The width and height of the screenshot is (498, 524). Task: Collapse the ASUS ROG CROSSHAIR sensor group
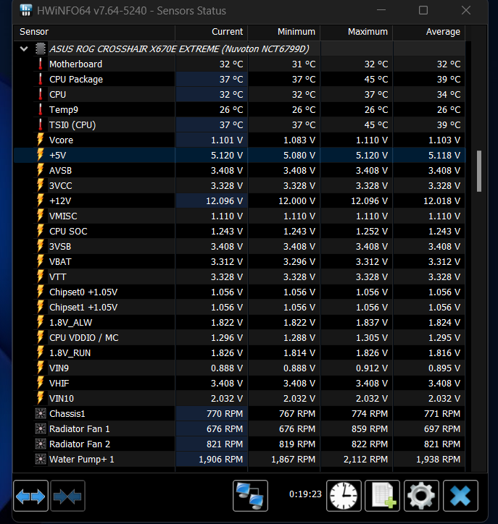25,49
